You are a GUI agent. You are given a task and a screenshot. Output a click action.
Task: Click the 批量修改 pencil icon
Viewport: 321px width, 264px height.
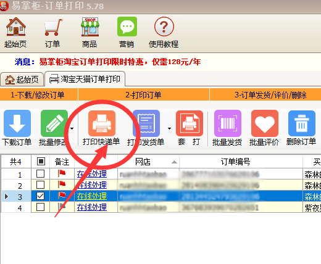tap(54, 123)
